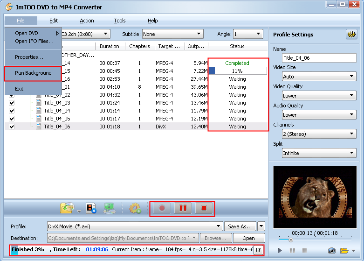Click the preview seek slider handle

tap(291, 240)
